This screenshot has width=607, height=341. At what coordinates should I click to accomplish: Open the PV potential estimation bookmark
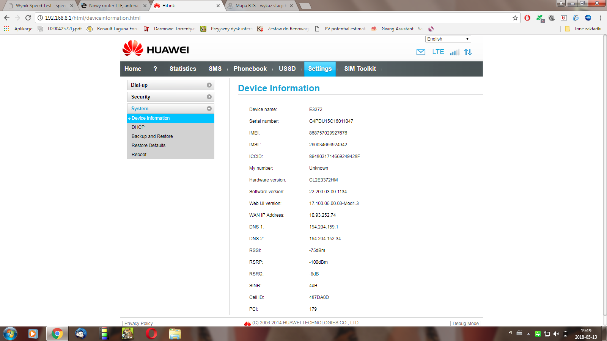click(340, 29)
